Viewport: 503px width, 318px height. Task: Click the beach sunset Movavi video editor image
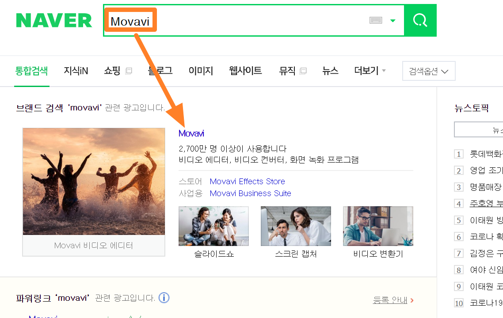tap(94, 182)
